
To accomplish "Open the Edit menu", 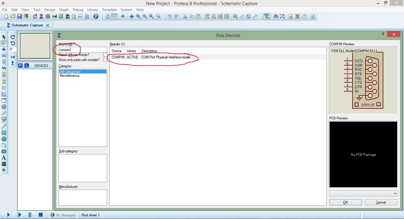I will [14, 9].
